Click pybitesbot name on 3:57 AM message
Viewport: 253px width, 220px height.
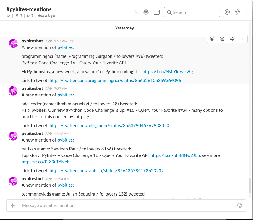(32, 41)
